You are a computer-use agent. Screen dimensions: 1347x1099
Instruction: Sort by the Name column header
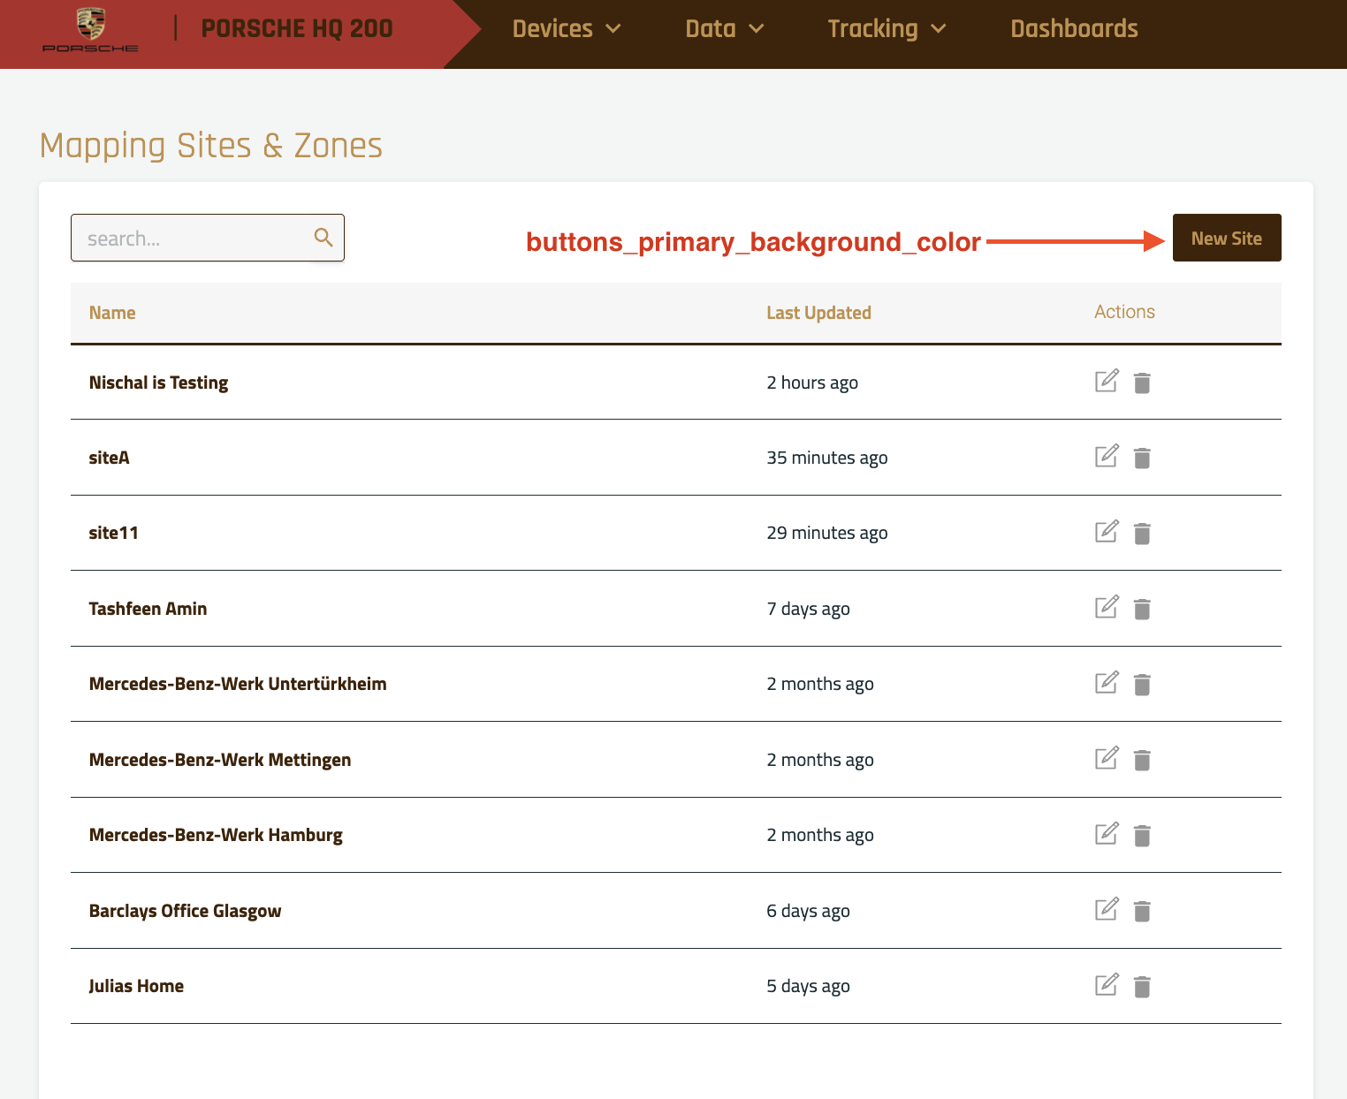click(x=112, y=313)
